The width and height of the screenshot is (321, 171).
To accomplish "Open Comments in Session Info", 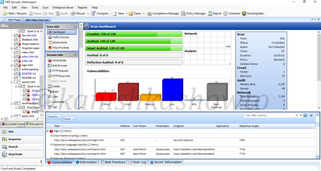I will (56, 102).
